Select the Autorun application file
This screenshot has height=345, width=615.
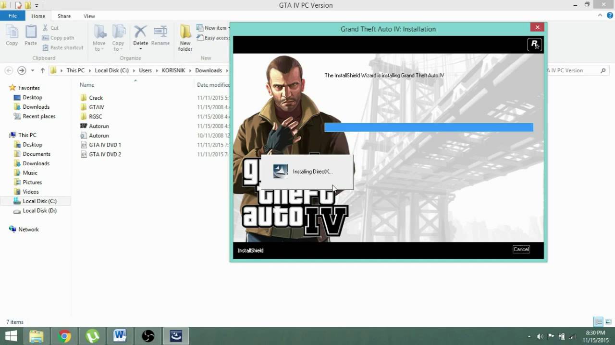(99, 126)
